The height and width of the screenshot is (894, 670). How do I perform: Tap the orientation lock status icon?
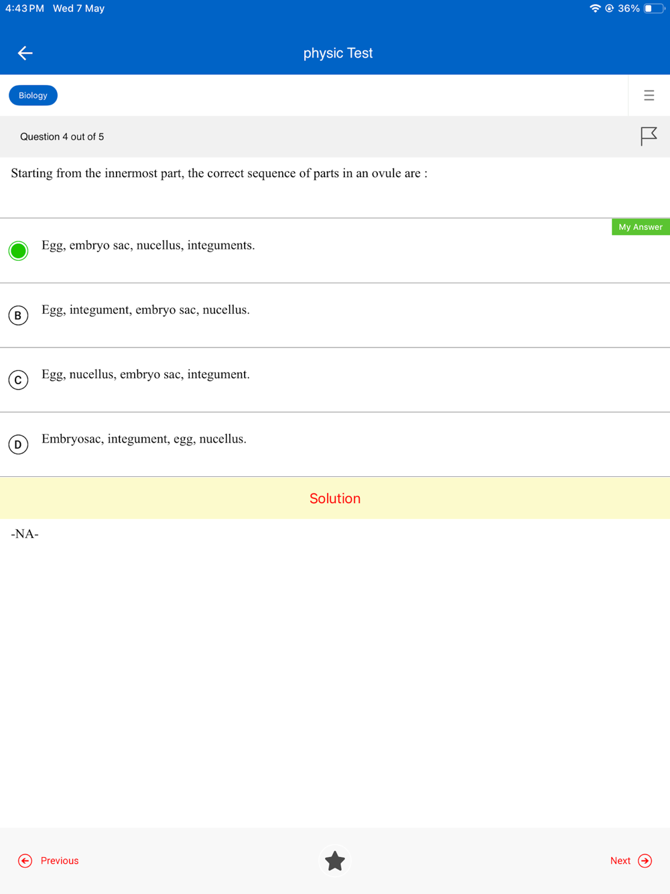tap(609, 9)
